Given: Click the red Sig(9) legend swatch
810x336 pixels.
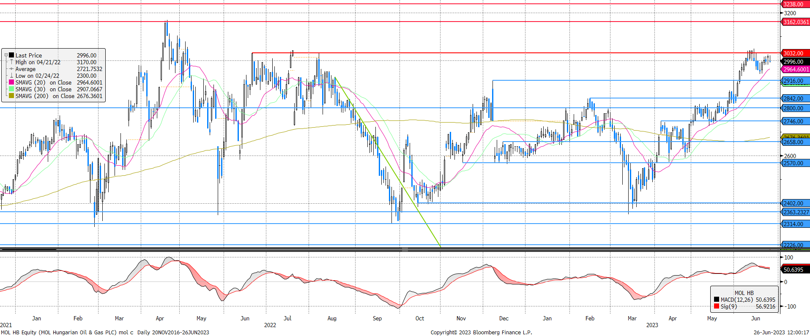Looking at the screenshot, I should click(717, 306).
